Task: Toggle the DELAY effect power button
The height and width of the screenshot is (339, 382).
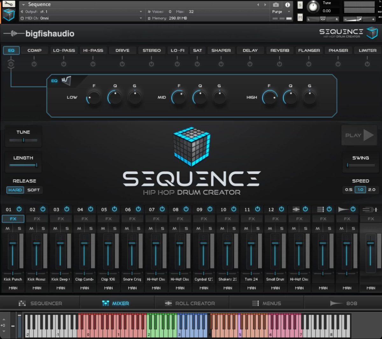Action: [250, 64]
